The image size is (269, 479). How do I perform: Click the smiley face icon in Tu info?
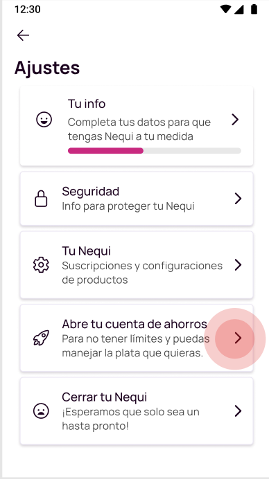click(x=44, y=120)
